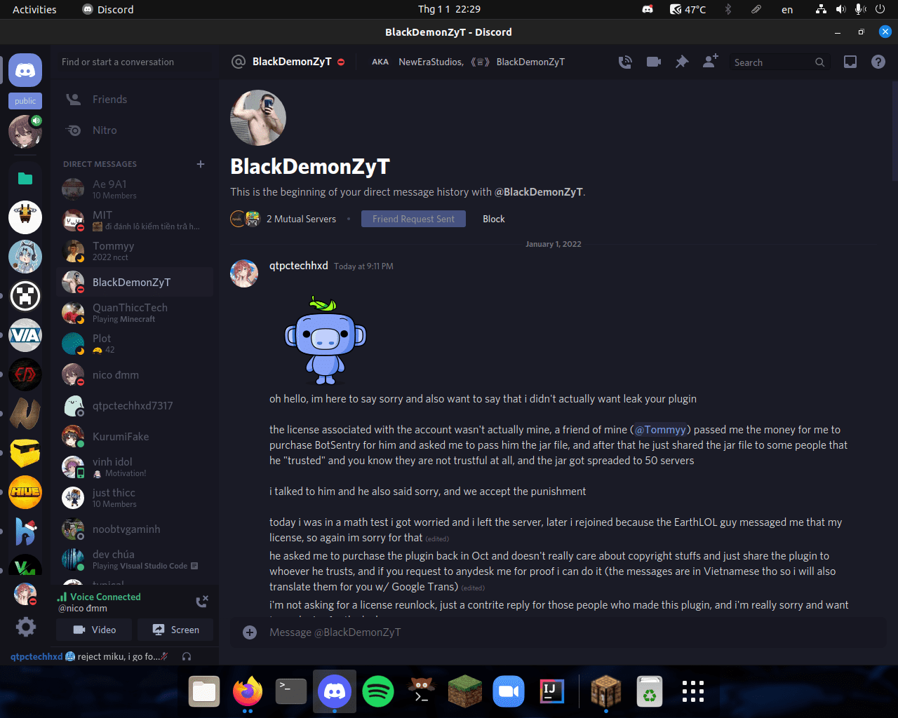Attach a file with plus button
The height and width of the screenshot is (718, 898).
click(x=250, y=632)
